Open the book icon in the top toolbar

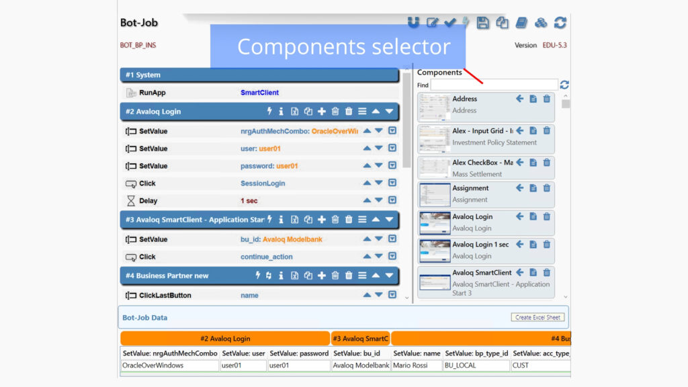(x=521, y=22)
